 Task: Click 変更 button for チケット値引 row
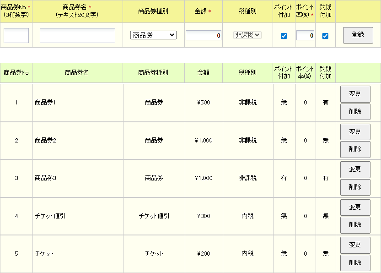coord(355,207)
